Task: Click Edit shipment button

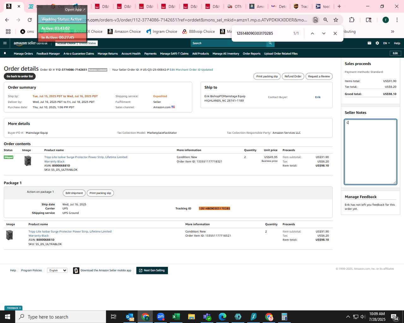Action: (x=74, y=193)
